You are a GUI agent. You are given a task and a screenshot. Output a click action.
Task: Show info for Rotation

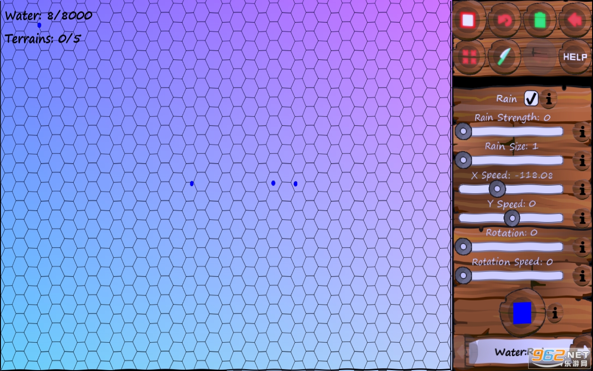tap(581, 247)
